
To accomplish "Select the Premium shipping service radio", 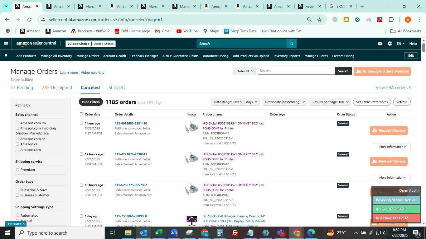I will [17, 170].
